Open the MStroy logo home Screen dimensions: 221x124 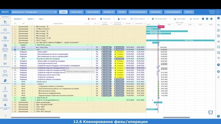click(x=5, y=12)
